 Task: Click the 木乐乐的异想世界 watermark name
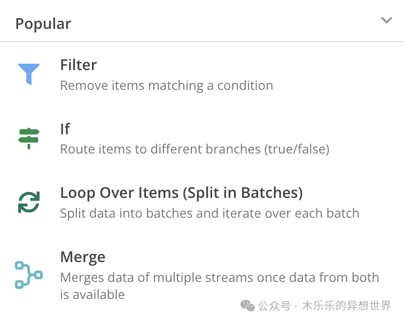point(346,306)
